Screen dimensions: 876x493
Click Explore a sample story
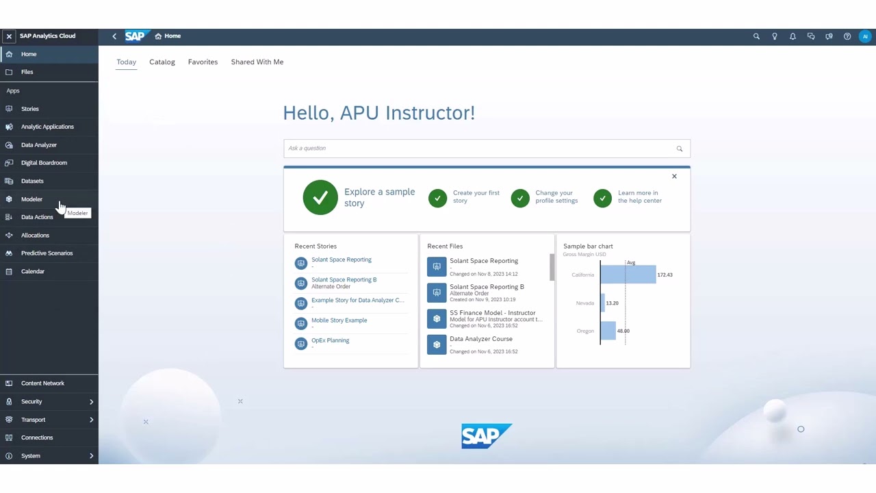[x=359, y=197]
